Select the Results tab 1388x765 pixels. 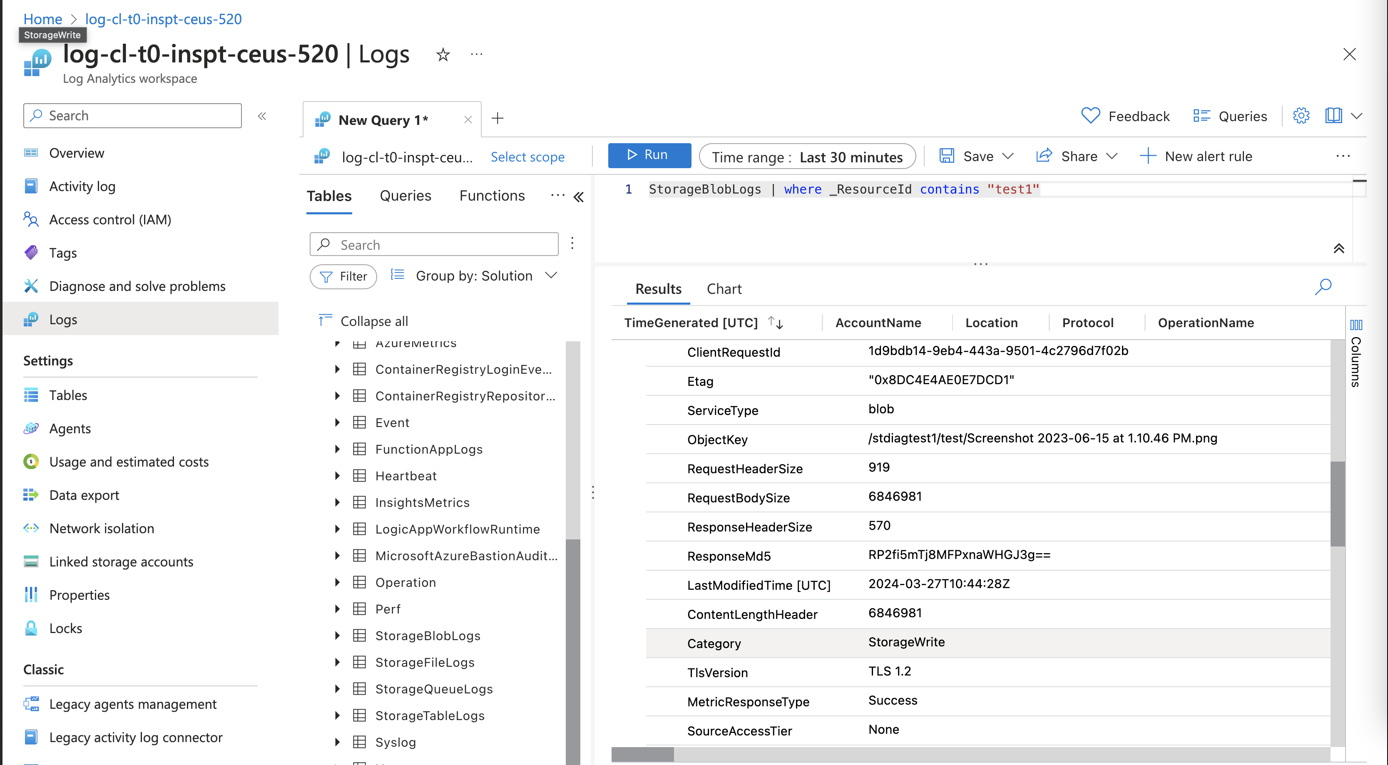658,289
